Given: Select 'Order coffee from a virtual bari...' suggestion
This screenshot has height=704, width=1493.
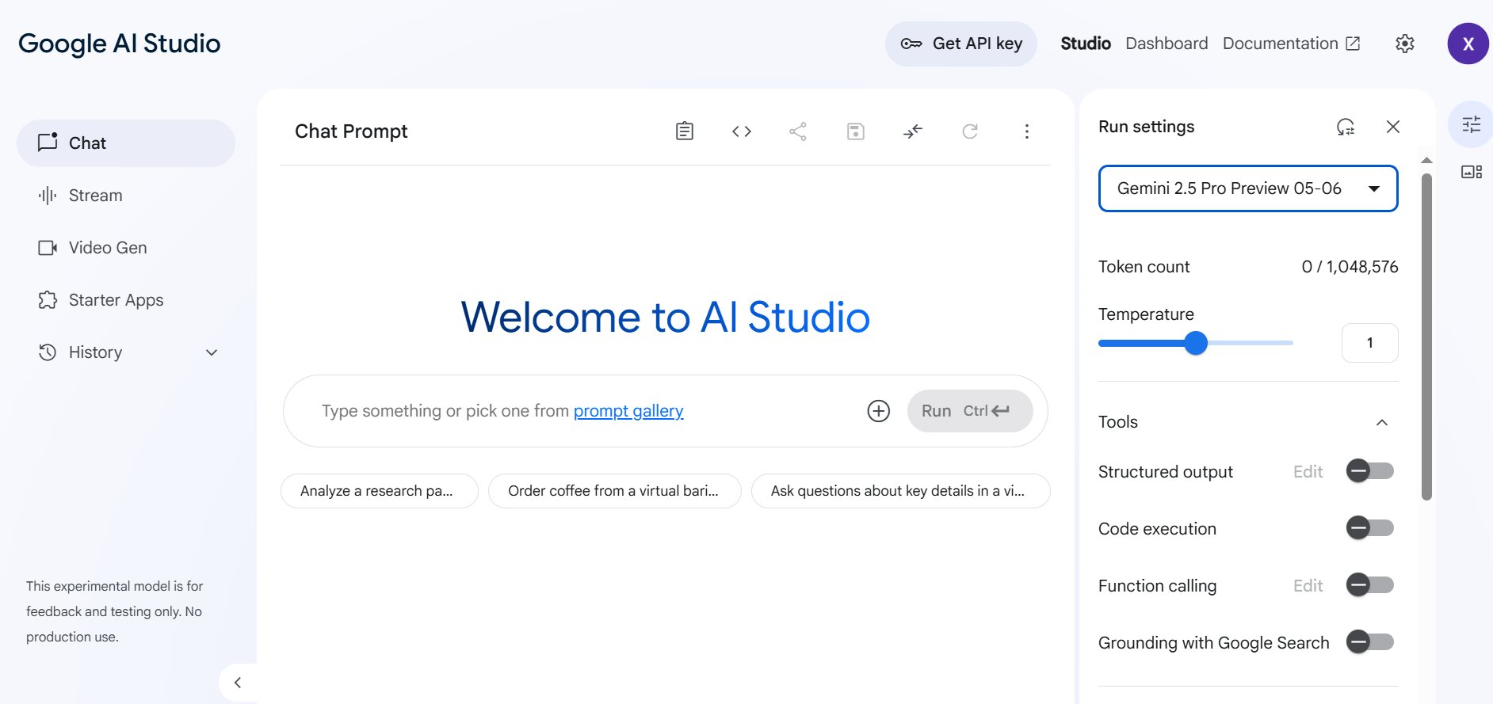Looking at the screenshot, I should [615, 491].
